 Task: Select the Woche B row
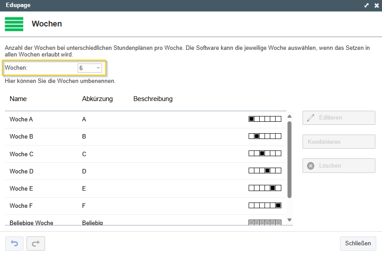145,137
